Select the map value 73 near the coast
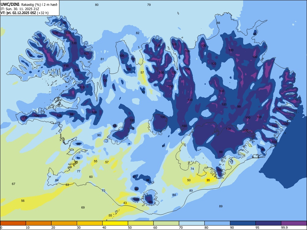Image resolution: width=307 pixels, height=230 pixels. (x=103, y=190)
